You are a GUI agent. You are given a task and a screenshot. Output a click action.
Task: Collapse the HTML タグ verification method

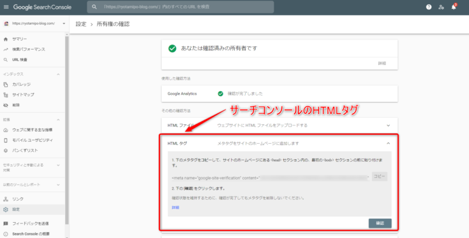point(388,143)
